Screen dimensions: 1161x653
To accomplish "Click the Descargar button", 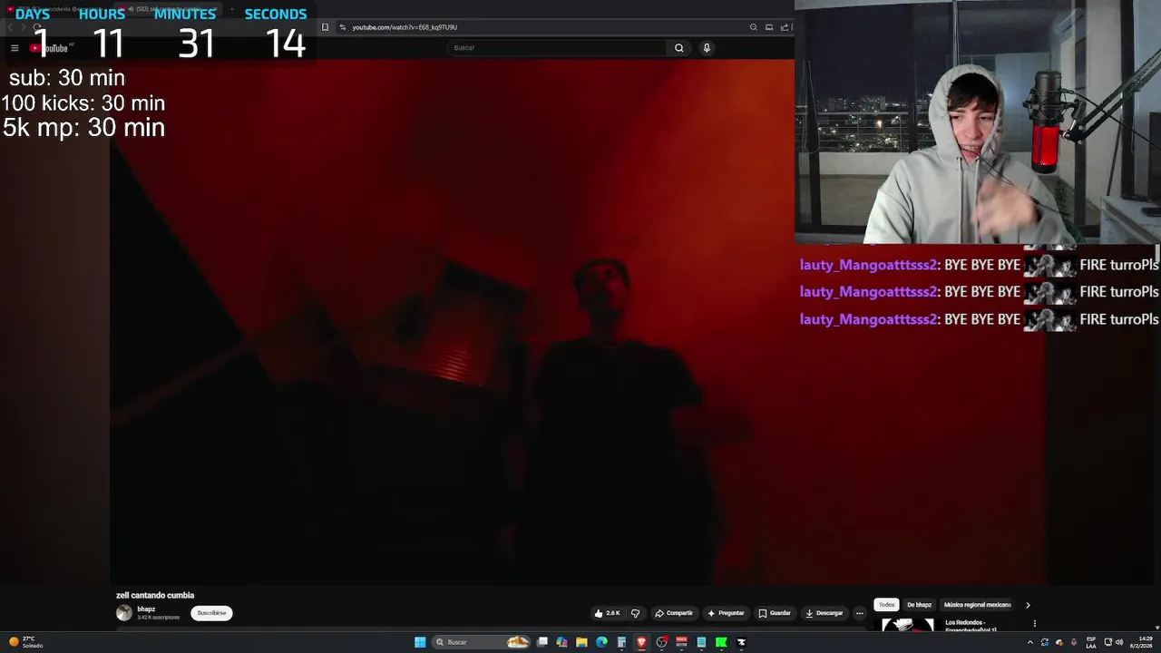I will tap(824, 613).
